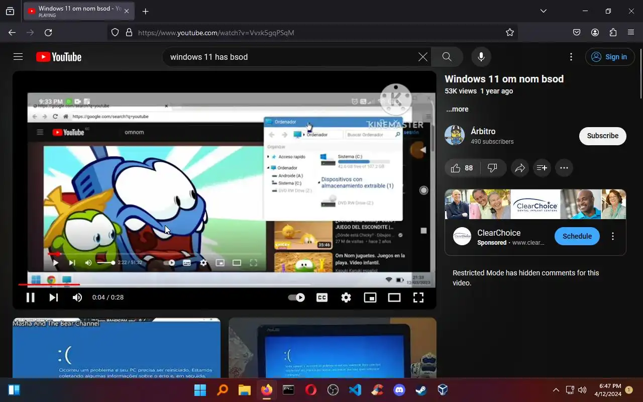
Task: Toggle closed captions on the player
Action: point(322,297)
